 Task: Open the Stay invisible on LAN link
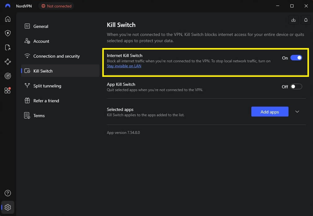point(124,66)
